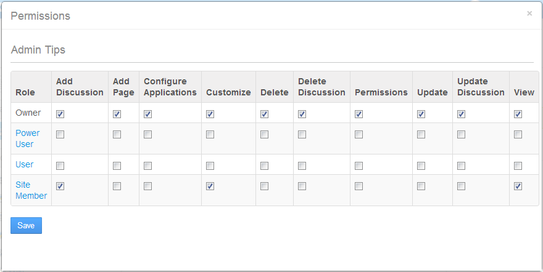Click the Update Discussion column header

pos(481,87)
